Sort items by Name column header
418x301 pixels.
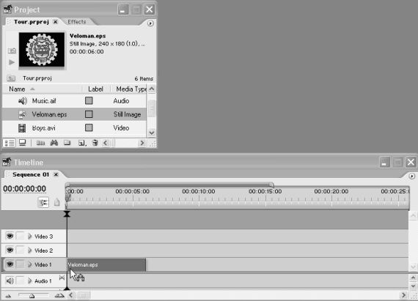(x=17, y=89)
